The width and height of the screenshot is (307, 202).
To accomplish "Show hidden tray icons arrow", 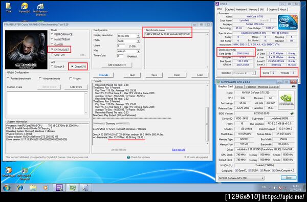I will pos(270,188).
